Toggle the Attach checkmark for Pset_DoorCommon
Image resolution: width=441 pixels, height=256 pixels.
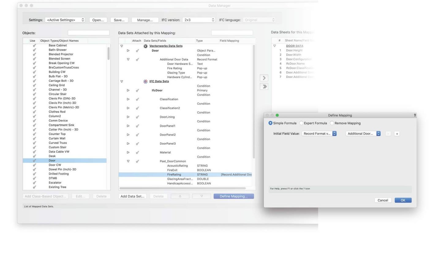(137, 161)
